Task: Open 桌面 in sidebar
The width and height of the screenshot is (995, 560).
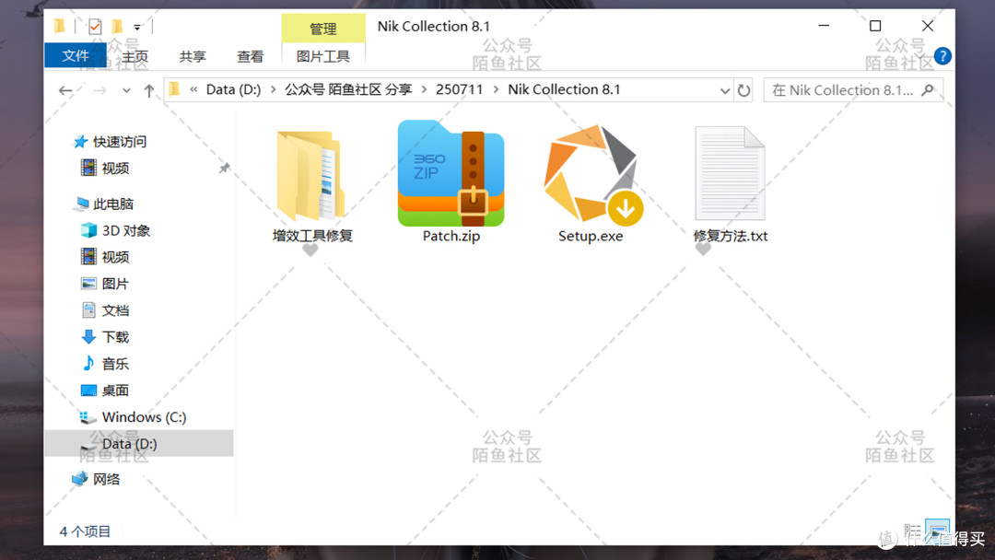Action: tap(105, 390)
